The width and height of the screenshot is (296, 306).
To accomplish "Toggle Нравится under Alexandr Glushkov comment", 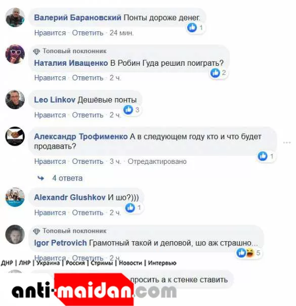I will pos(50,212).
